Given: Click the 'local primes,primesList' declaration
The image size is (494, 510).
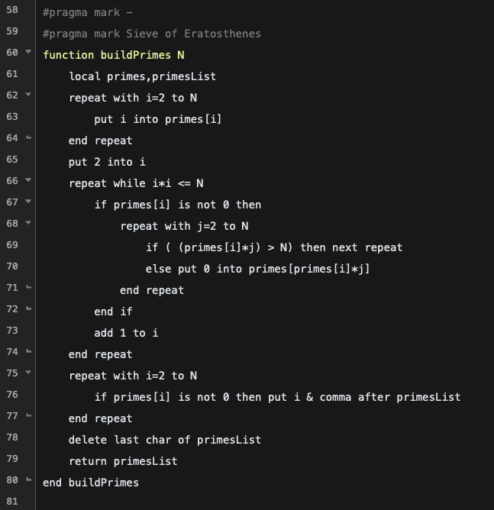Looking at the screenshot, I should pyautogui.click(x=142, y=76).
